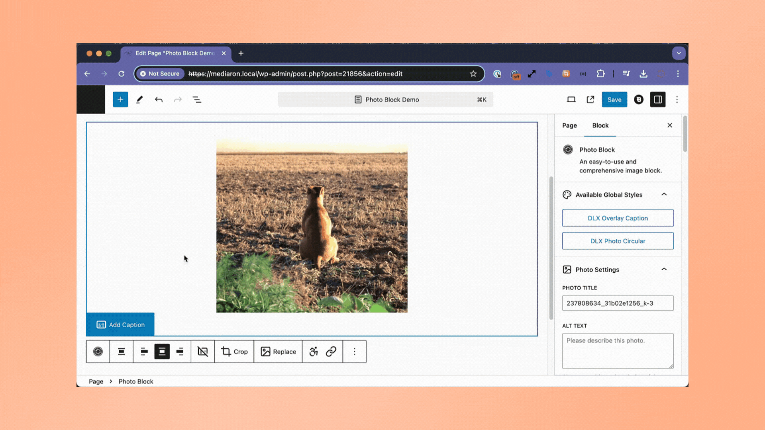Apply the DLX Photo Circular style

coord(618,241)
